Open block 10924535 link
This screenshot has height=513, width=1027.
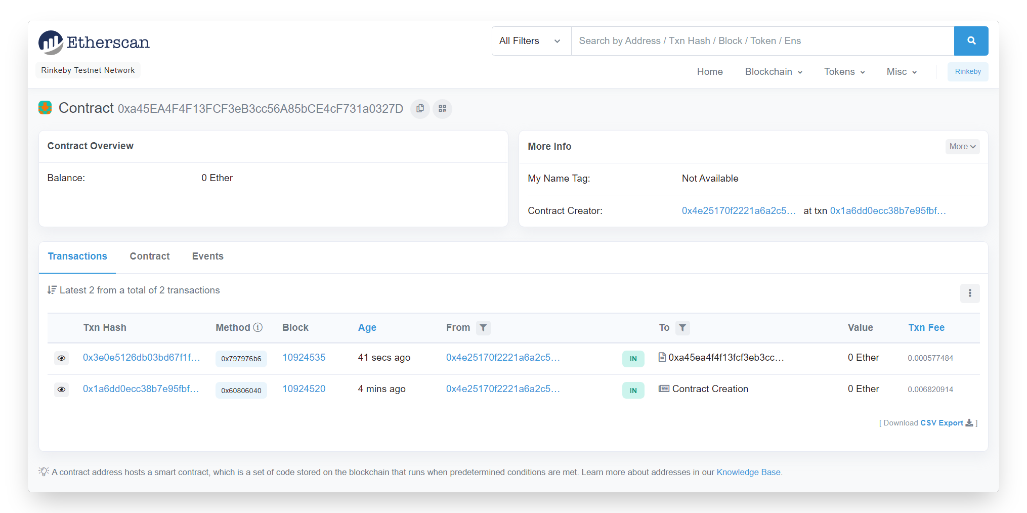click(x=304, y=358)
